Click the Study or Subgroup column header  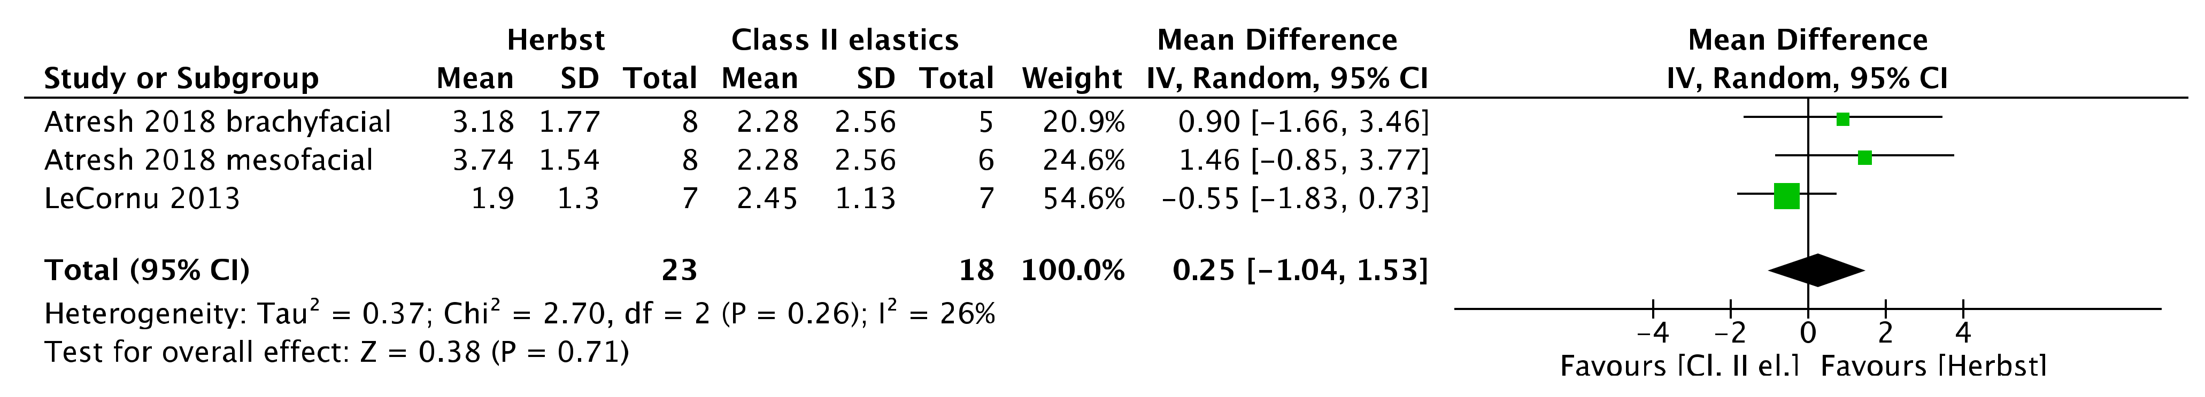tap(181, 78)
